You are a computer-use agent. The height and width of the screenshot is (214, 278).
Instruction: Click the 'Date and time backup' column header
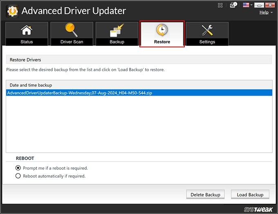click(x=139, y=85)
